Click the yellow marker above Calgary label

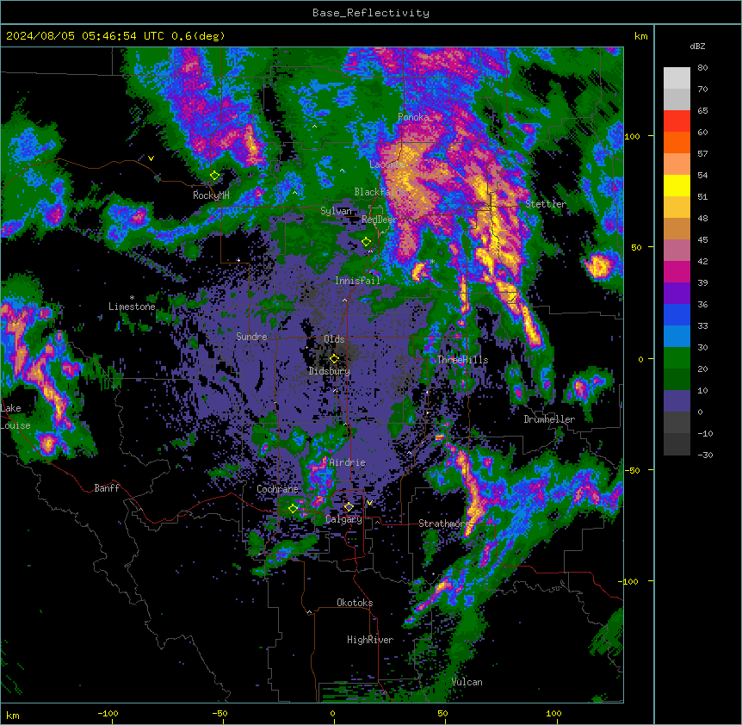pyautogui.click(x=349, y=507)
